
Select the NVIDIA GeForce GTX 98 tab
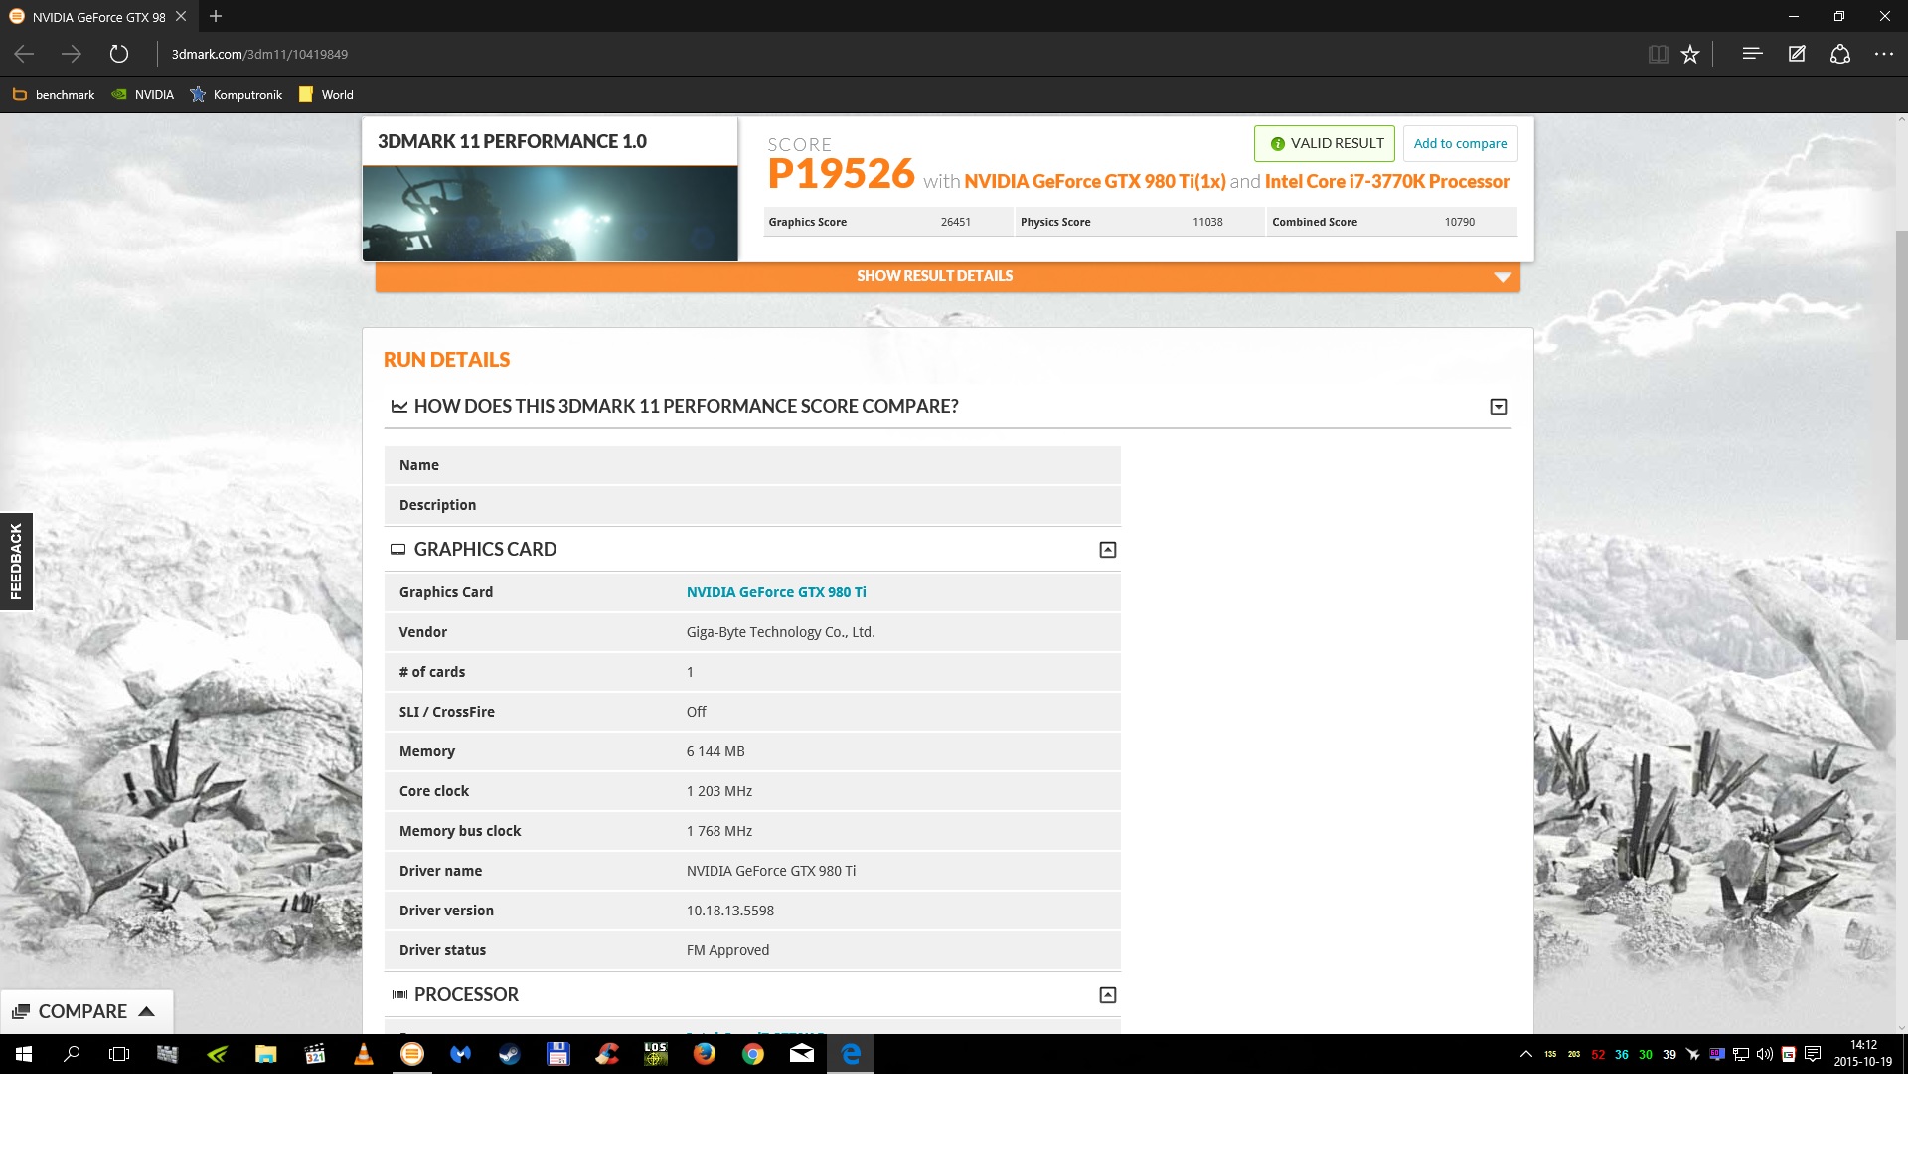coord(97,16)
